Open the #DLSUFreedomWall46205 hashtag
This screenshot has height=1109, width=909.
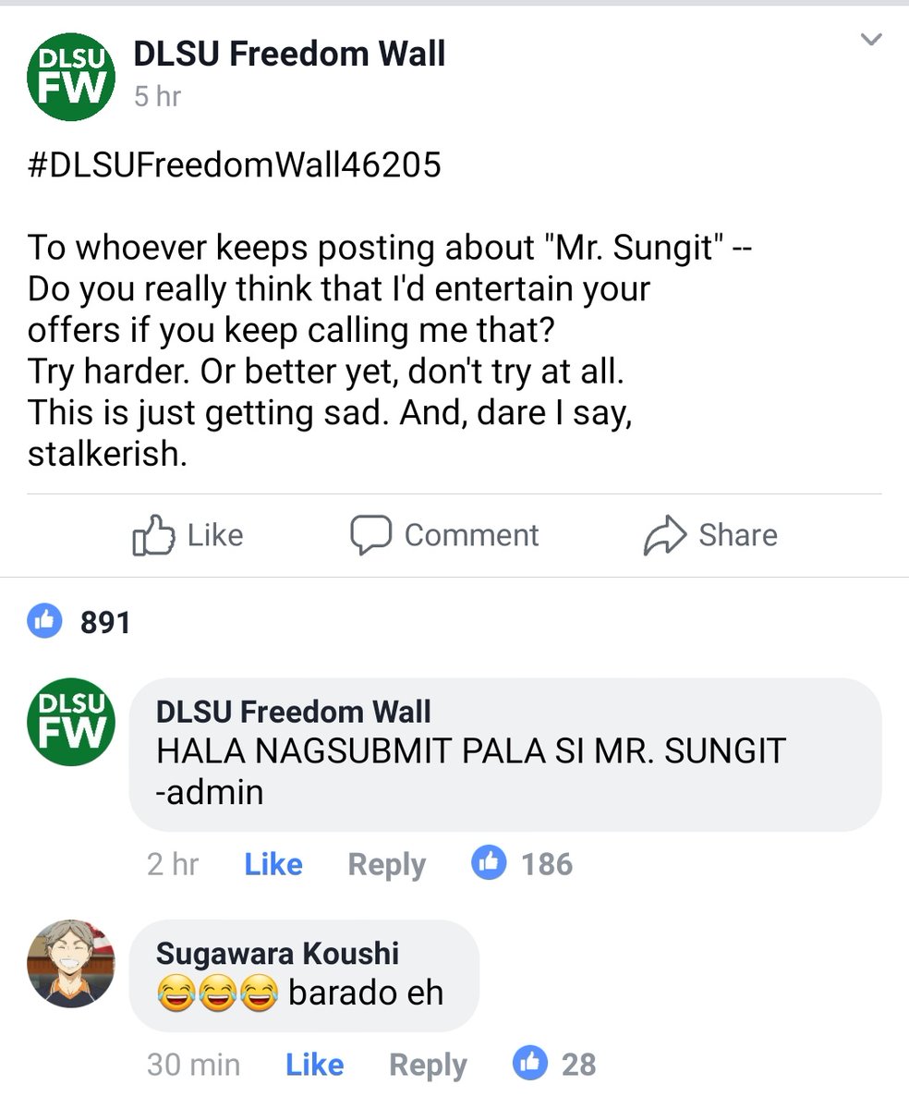[235, 165]
